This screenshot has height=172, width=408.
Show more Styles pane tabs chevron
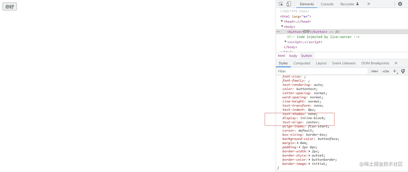point(396,63)
